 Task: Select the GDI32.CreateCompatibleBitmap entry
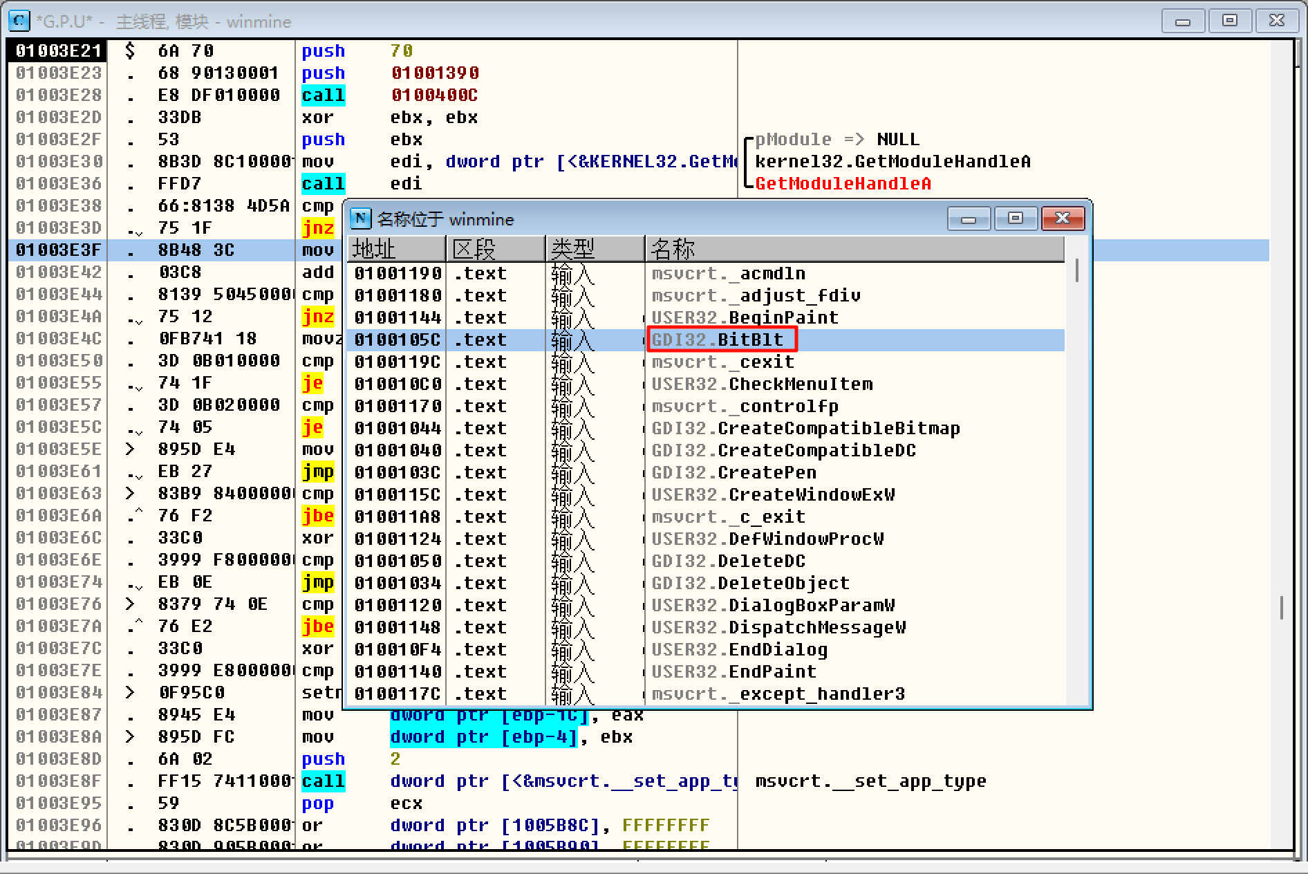pyautogui.click(x=805, y=428)
